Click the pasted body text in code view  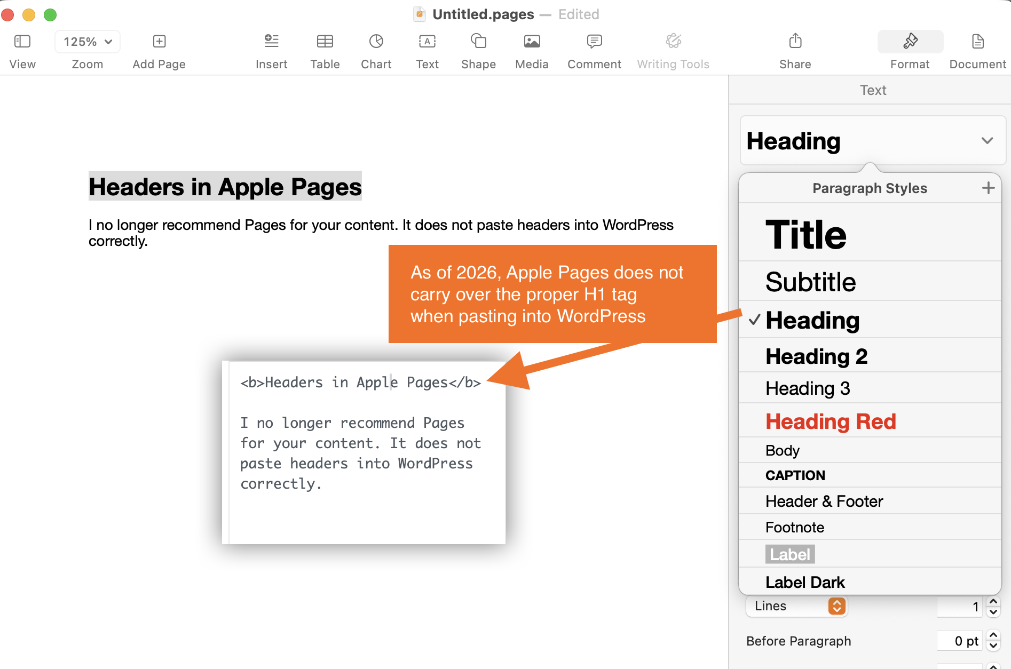click(x=360, y=453)
